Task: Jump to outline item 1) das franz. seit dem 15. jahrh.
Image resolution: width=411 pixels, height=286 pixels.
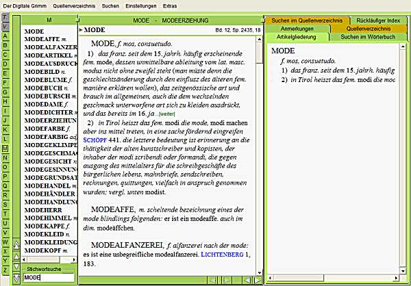Action: (338, 70)
